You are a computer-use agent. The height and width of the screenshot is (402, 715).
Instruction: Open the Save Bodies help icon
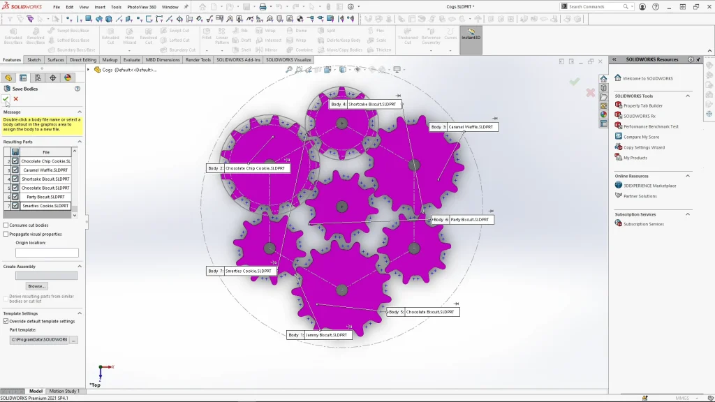[78, 89]
